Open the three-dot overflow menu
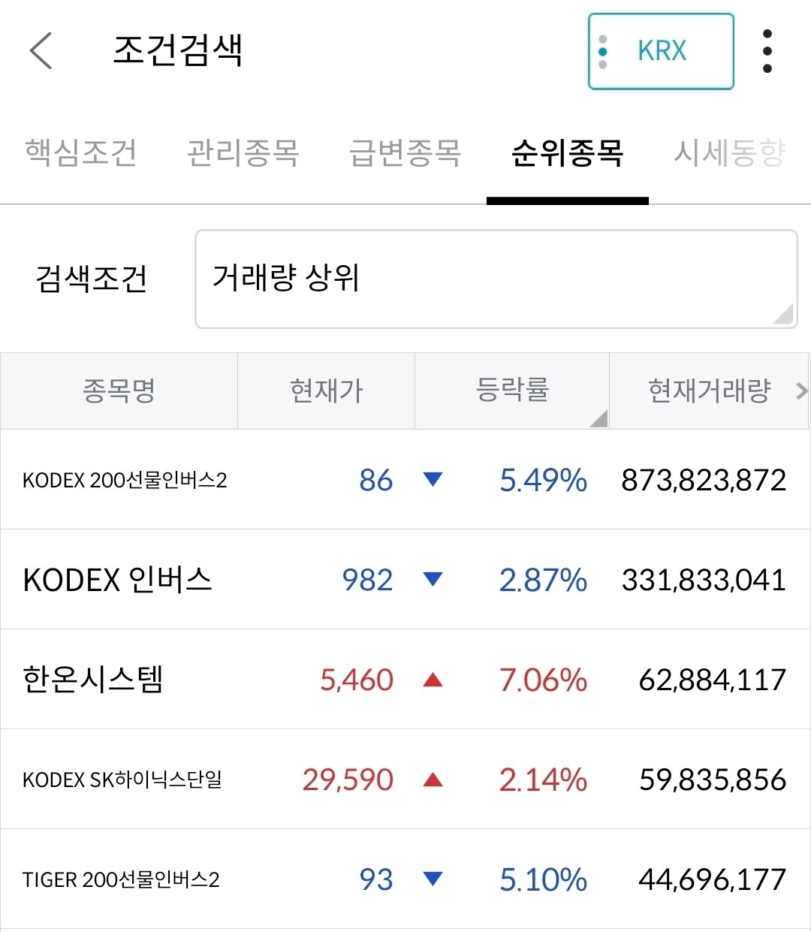Image resolution: width=811 pixels, height=932 pixels. (x=767, y=51)
